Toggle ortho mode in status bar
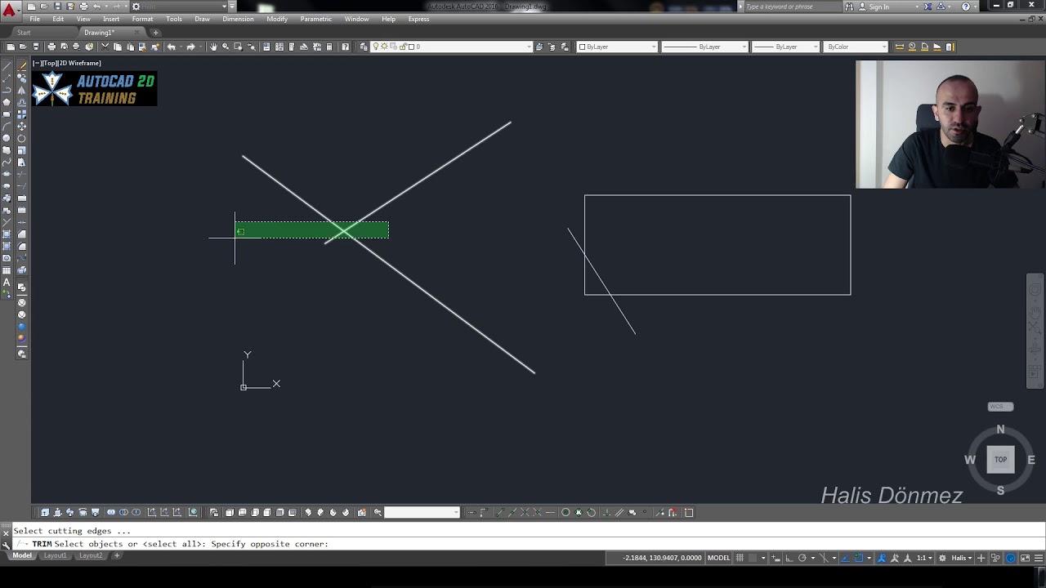Viewport: 1046px width, 588px height. (789, 558)
